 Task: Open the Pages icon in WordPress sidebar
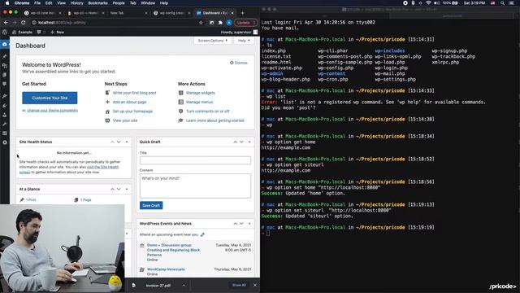5,75
